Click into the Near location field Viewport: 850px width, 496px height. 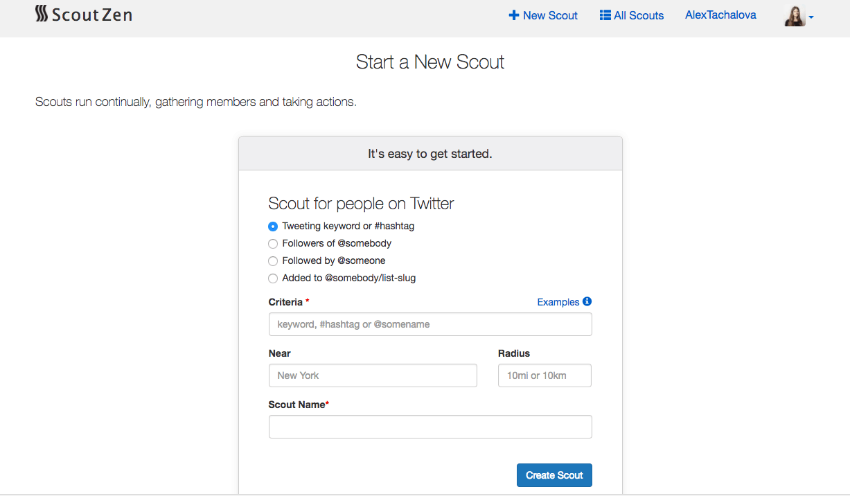(373, 375)
